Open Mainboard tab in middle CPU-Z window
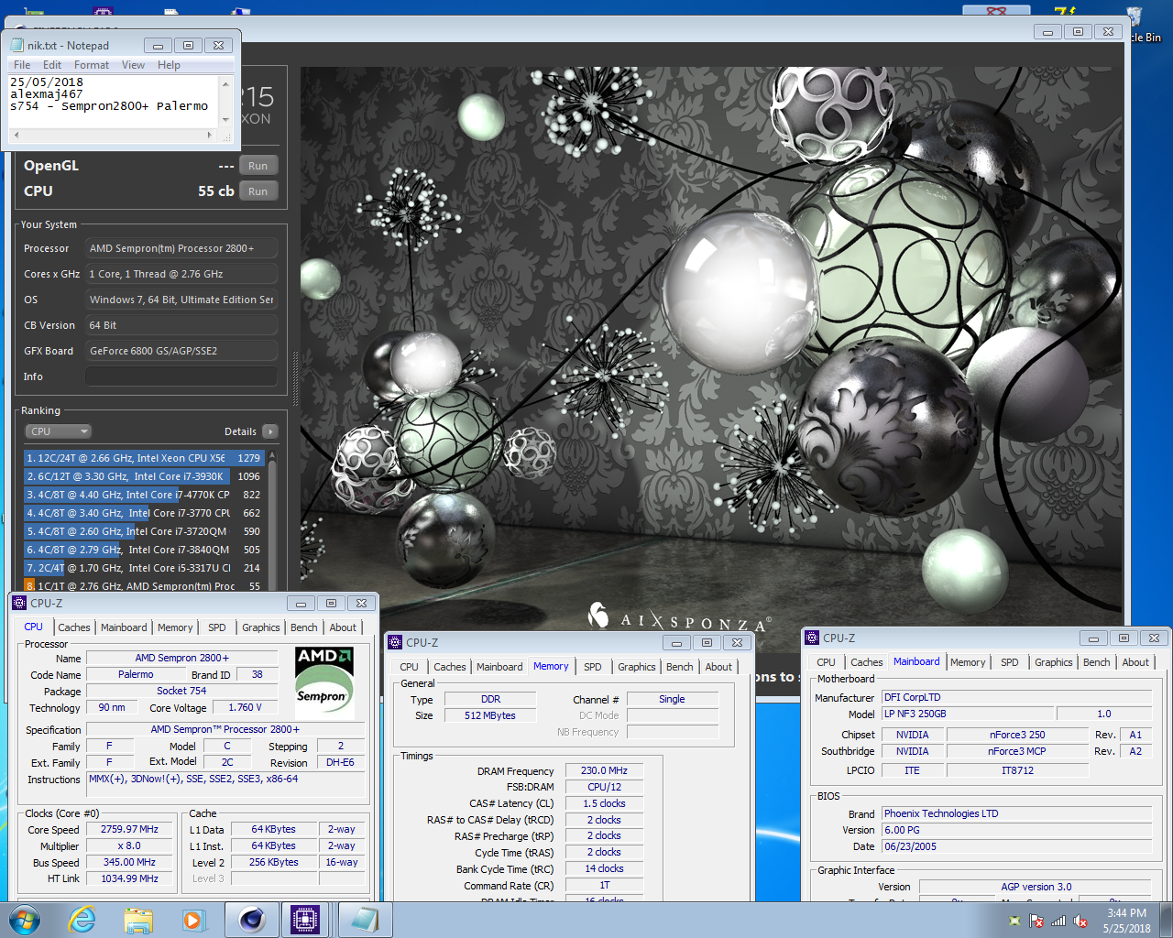Screen dimensions: 1173x938 (x=499, y=667)
